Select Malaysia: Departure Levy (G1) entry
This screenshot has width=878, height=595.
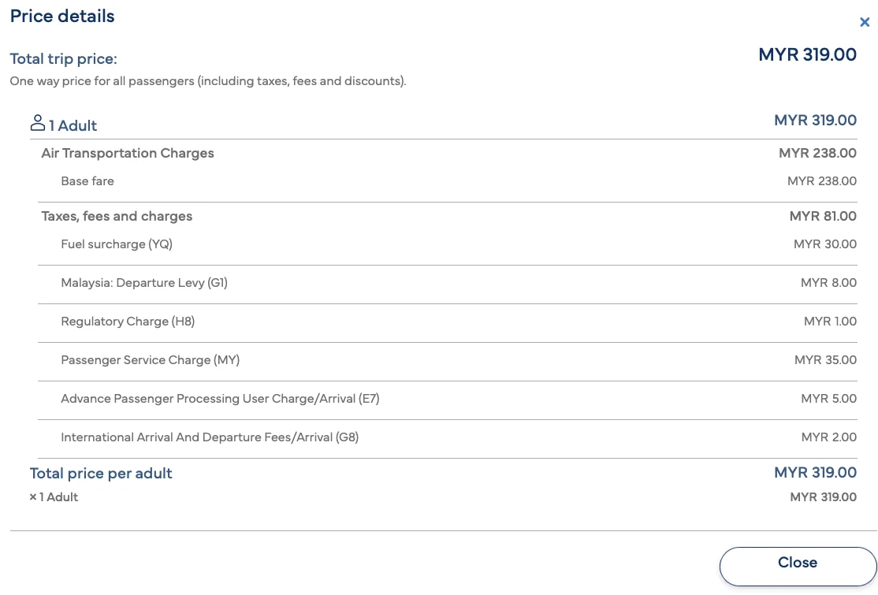tap(448, 283)
